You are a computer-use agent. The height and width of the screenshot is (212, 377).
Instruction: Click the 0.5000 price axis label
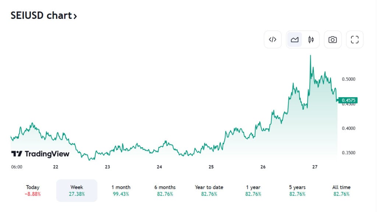click(x=348, y=79)
